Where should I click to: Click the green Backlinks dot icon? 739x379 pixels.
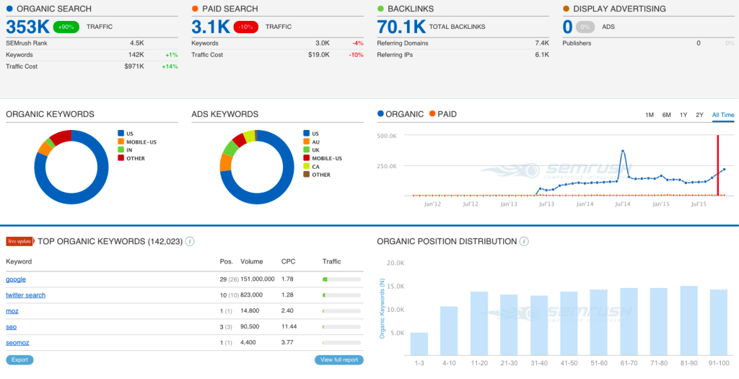[380, 9]
